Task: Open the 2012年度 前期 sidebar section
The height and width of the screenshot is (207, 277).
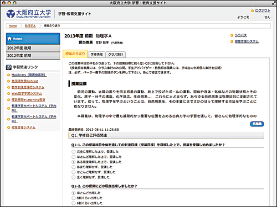Action: 33,56
